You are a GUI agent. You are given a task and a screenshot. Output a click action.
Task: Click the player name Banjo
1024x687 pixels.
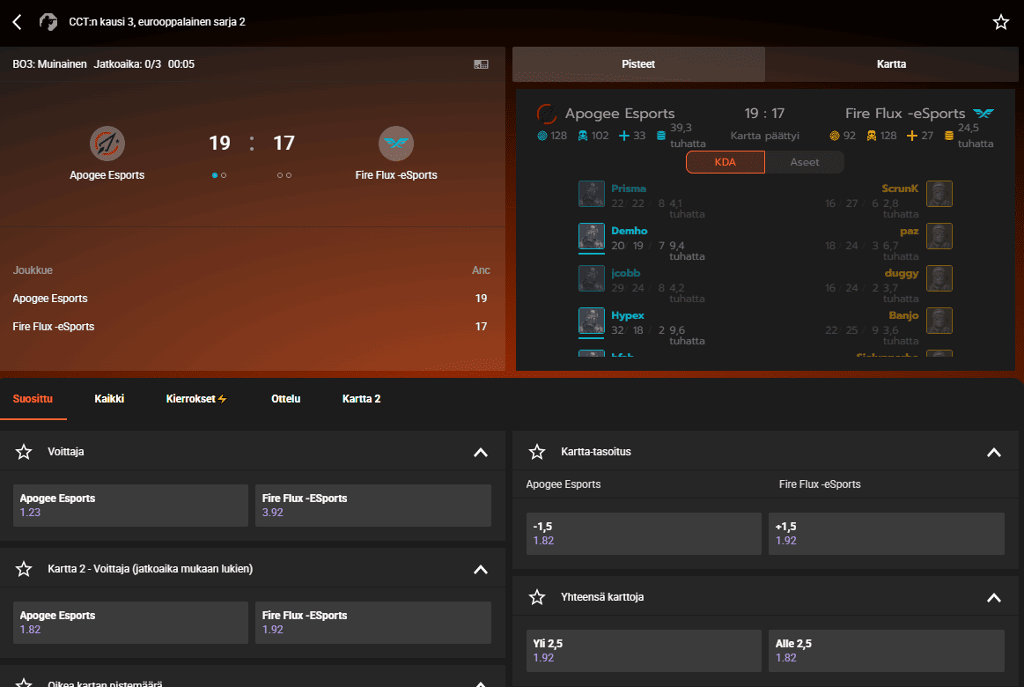(903, 315)
